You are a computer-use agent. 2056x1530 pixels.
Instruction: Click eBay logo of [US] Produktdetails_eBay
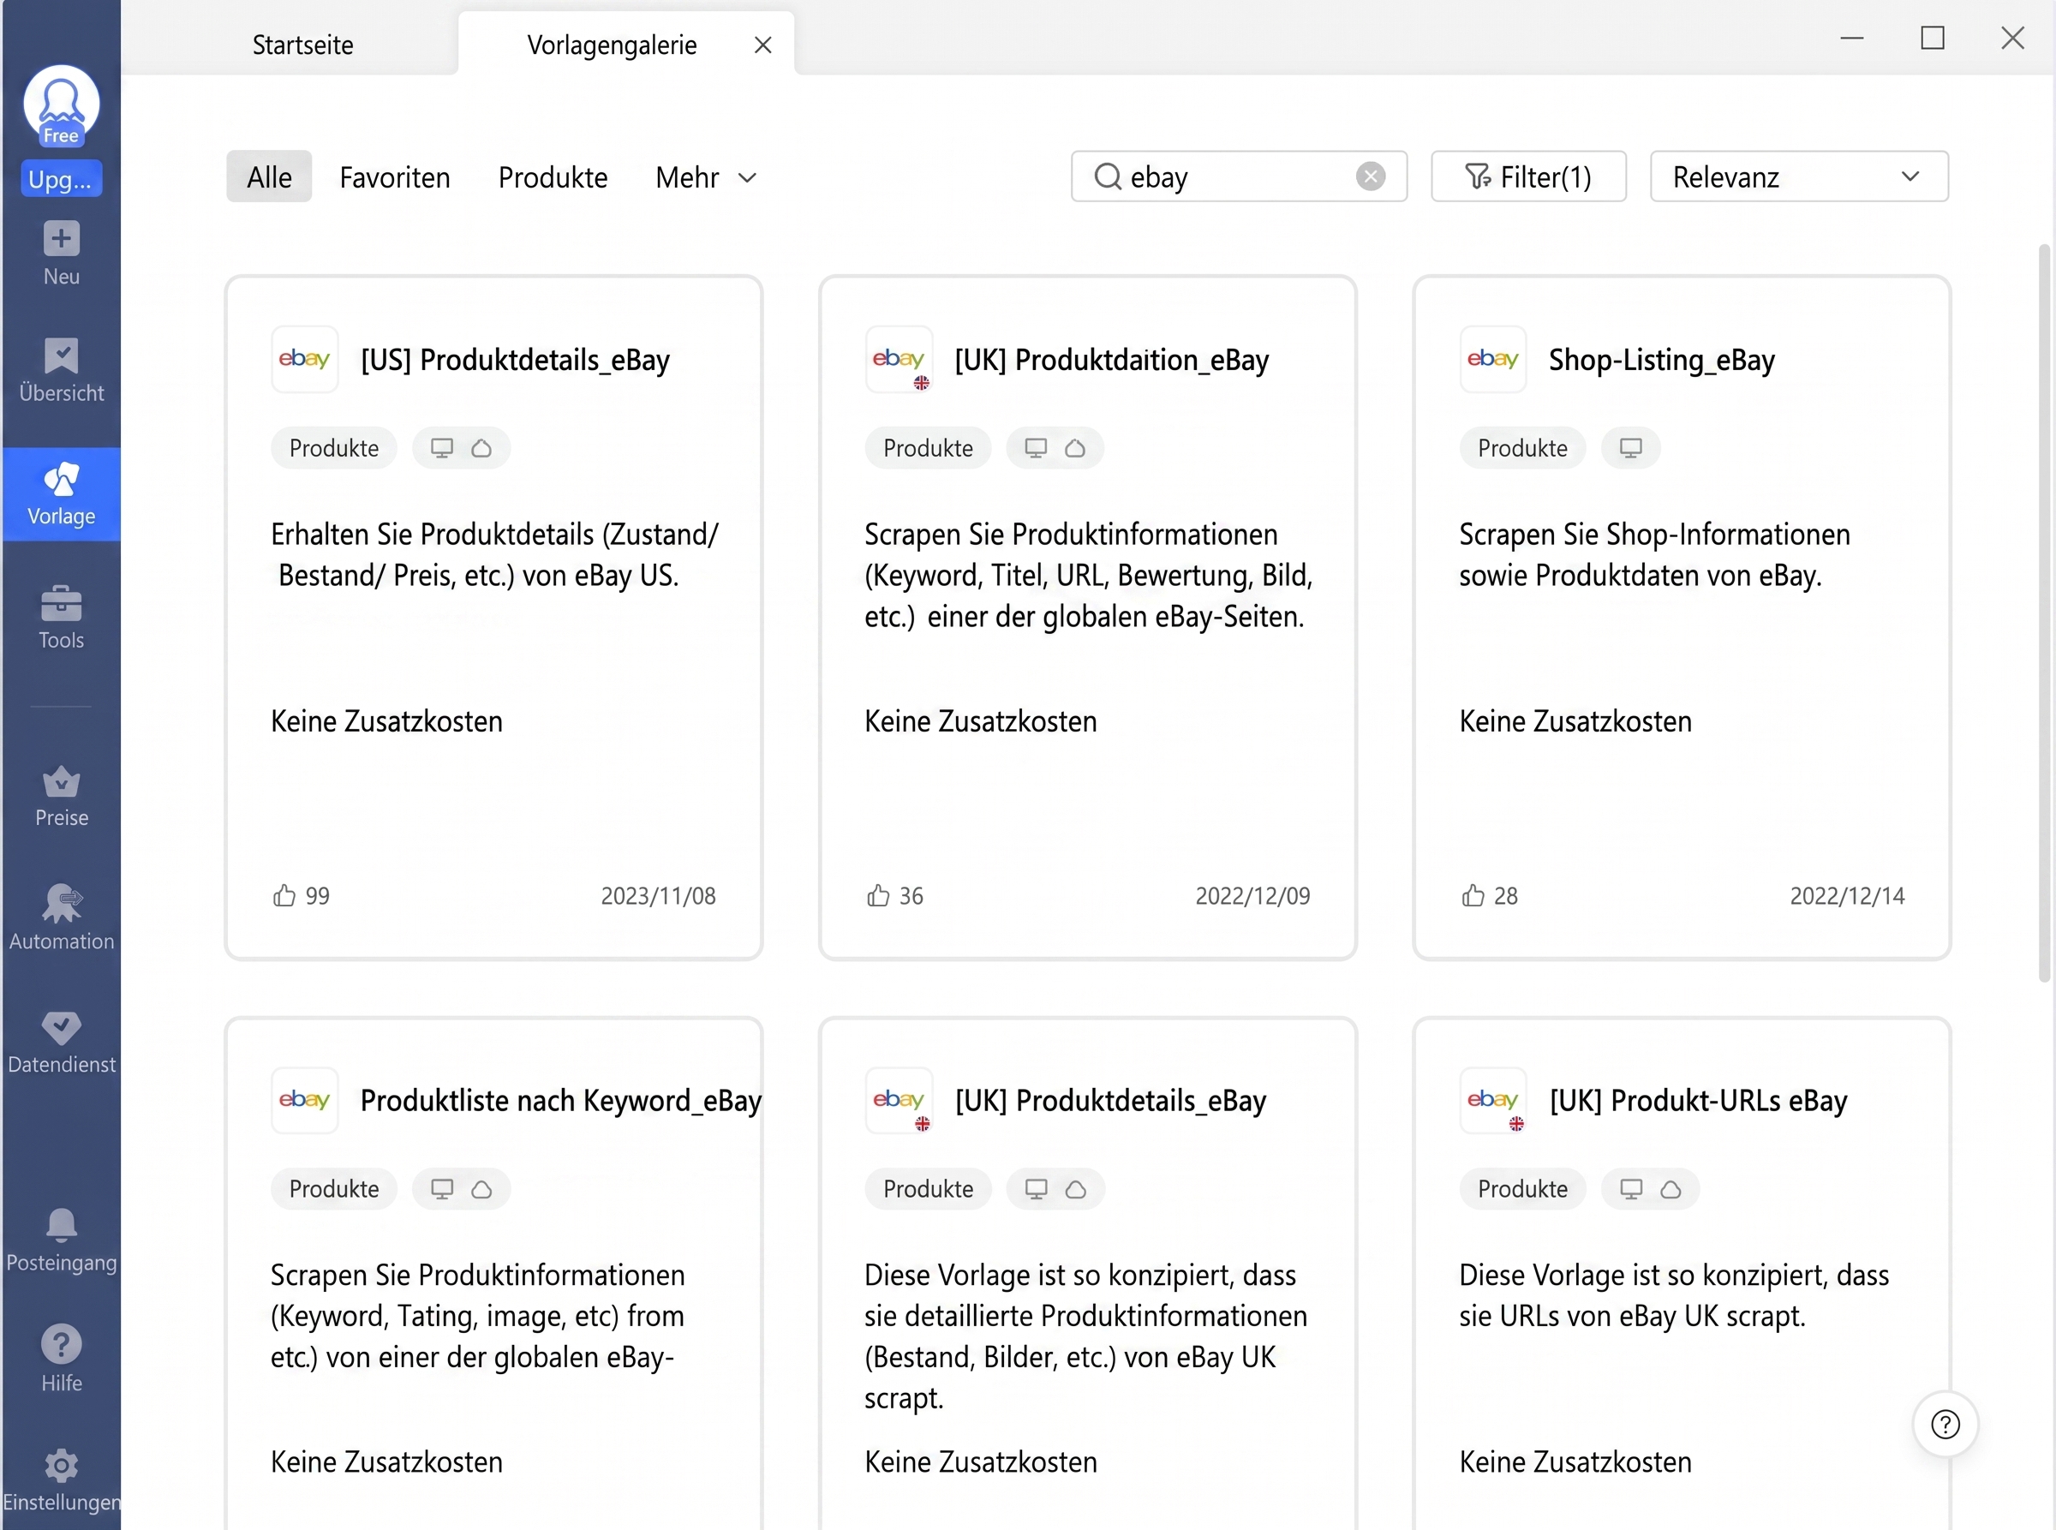pyautogui.click(x=305, y=359)
